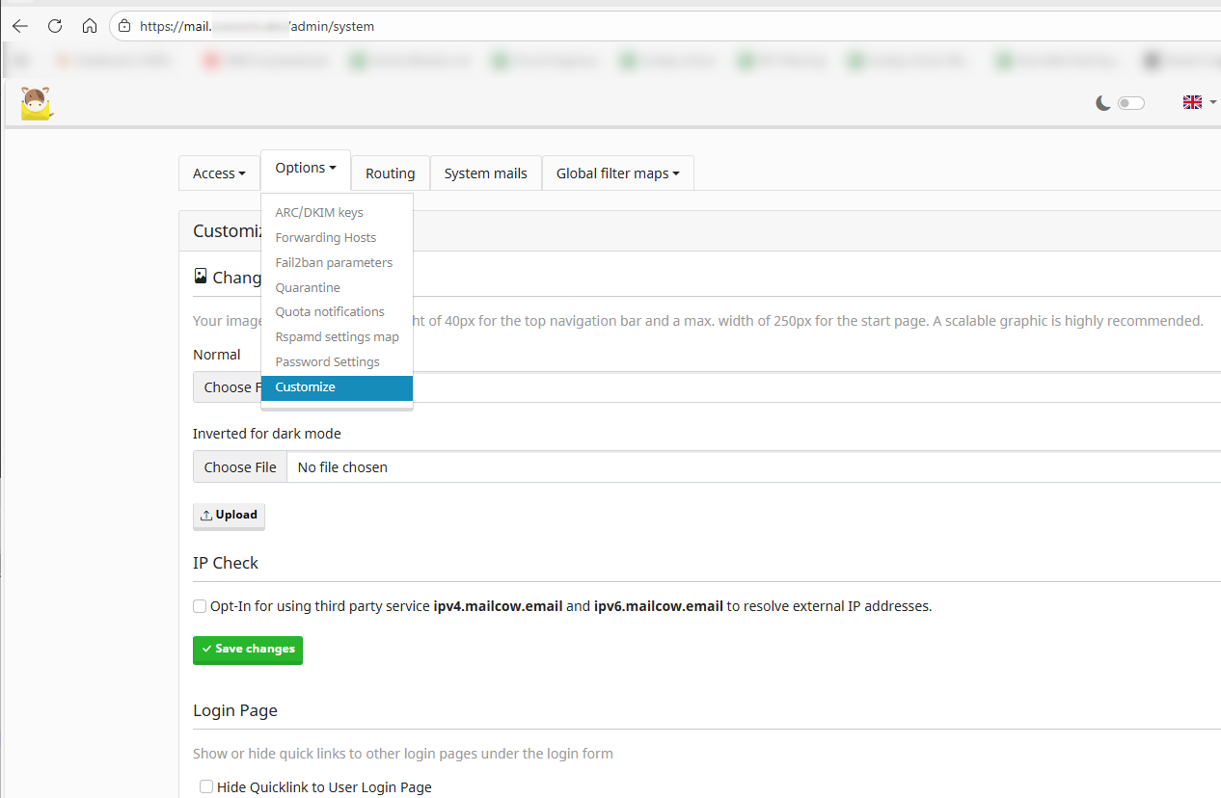Click the site lock icon in address bar
Screen dimensions: 1221x798
(123, 26)
